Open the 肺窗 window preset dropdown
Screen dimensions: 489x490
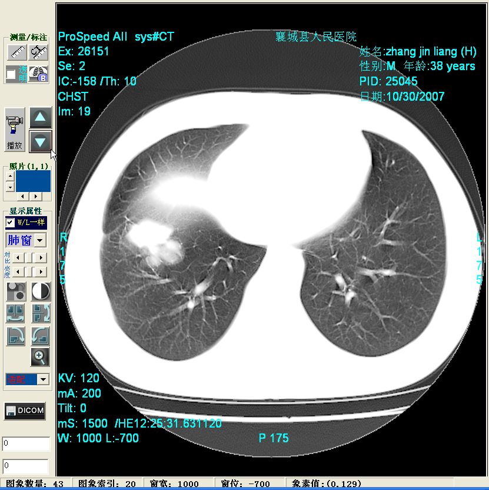click(40, 240)
